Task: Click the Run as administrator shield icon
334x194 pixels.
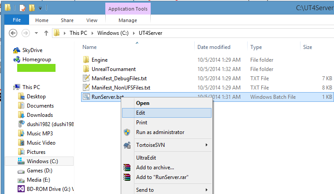Action: click(x=127, y=132)
